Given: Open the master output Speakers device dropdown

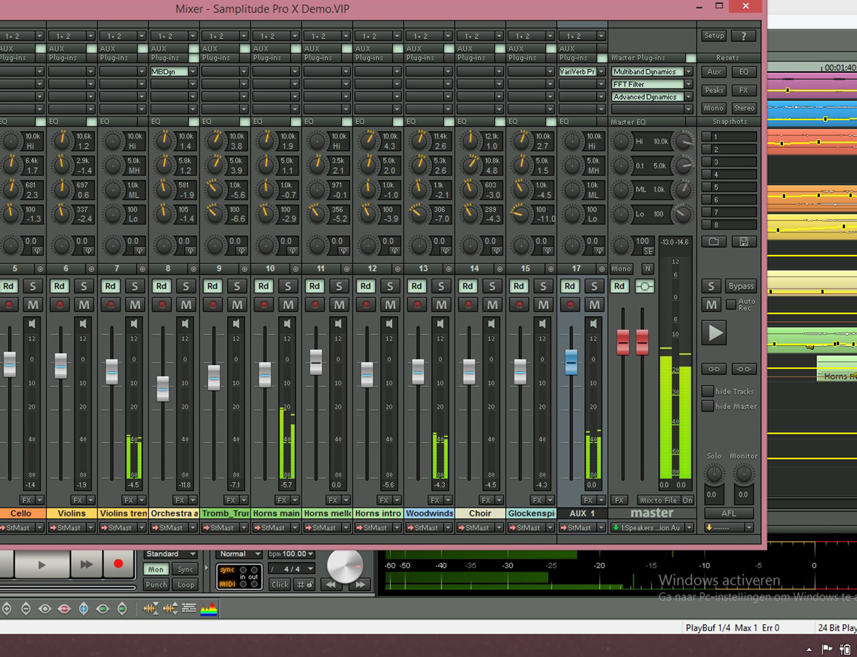Looking at the screenshot, I should [689, 528].
